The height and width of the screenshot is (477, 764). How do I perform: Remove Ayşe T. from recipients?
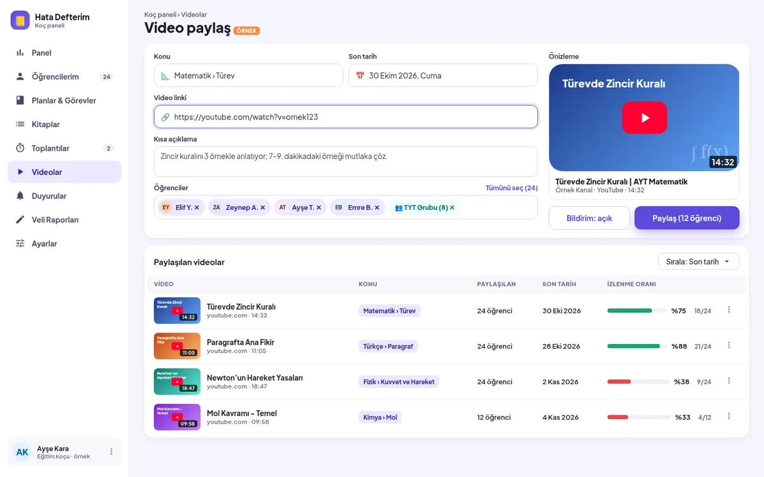tap(318, 208)
